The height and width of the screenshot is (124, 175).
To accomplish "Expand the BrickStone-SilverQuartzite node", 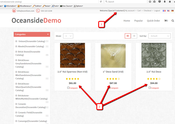I will (16, 84).
